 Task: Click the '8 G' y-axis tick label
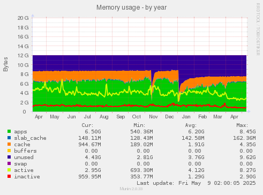pos(25,74)
